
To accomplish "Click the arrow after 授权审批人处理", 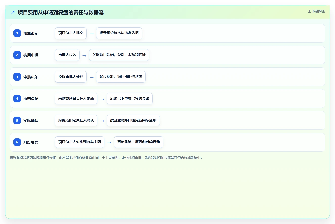I will [92, 77].
